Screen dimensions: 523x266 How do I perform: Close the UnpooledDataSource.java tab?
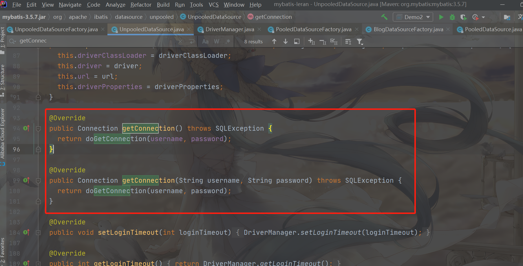click(189, 29)
